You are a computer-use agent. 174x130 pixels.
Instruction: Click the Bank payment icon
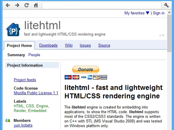coord(104,77)
